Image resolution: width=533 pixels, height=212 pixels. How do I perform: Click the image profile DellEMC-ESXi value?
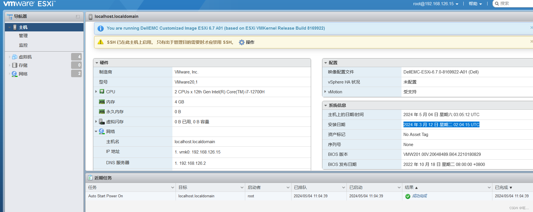441,72
